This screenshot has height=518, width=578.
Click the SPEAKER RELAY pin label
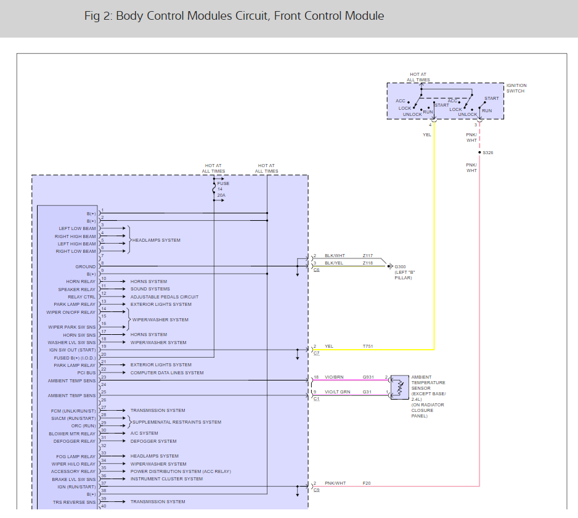[76, 290]
